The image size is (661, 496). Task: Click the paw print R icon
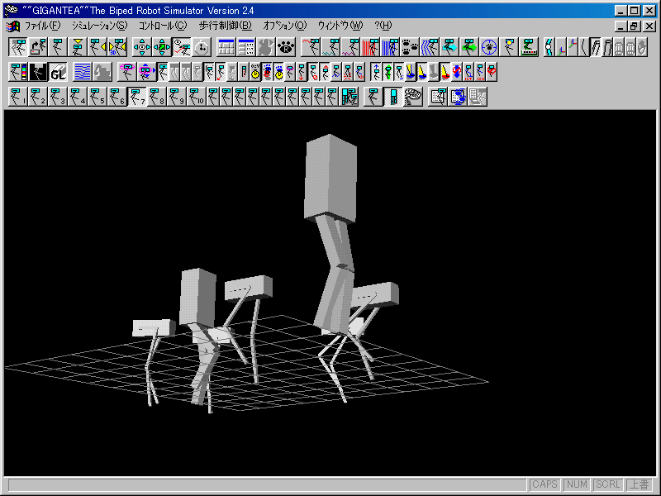point(286,47)
